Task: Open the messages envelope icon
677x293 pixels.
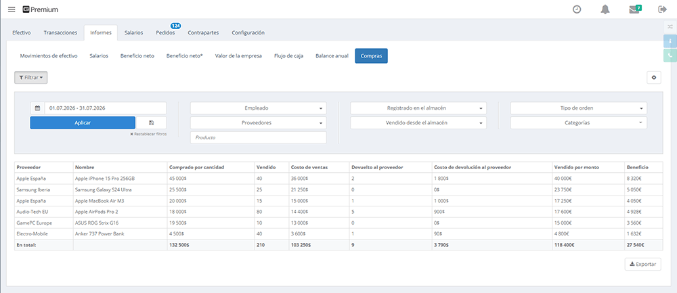Action: coord(634,9)
